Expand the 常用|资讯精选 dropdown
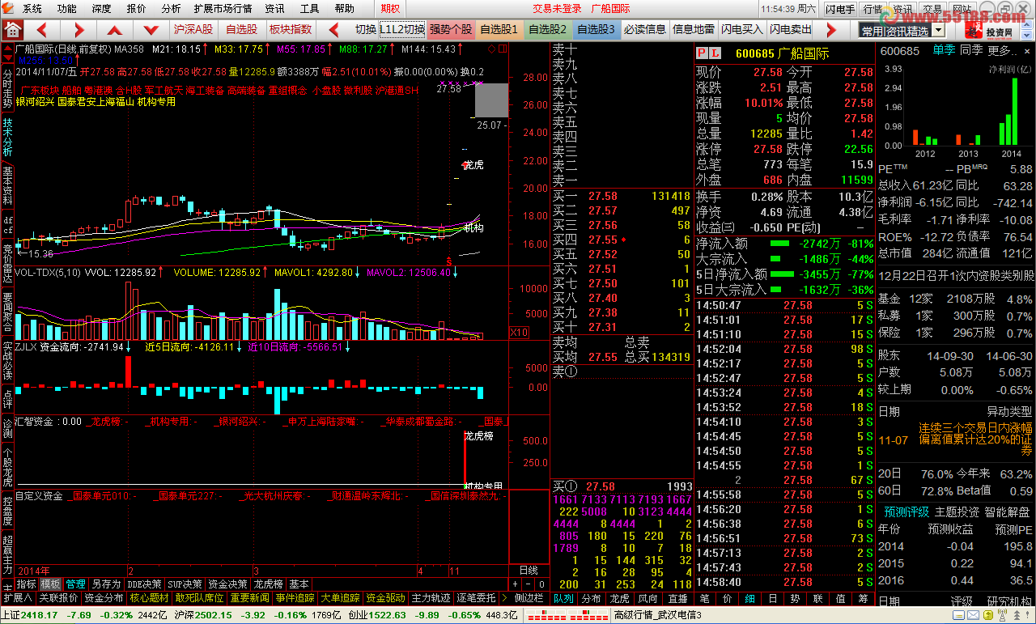Viewport: 1036px width, 624px height. (x=938, y=31)
